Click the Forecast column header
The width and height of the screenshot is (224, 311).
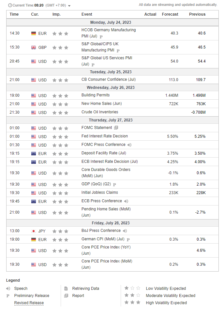(170, 14)
